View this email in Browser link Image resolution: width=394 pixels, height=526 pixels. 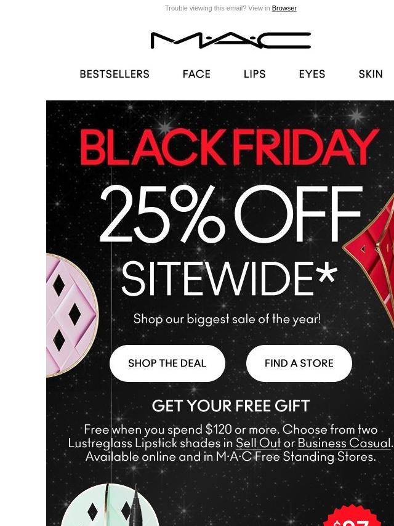point(284,8)
